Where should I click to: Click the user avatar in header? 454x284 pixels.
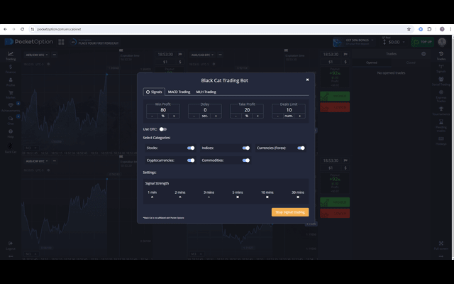coord(442,42)
